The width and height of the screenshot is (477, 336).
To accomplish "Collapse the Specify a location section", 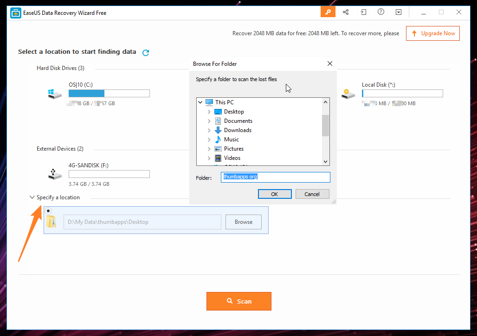I will pyautogui.click(x=32, y=197).
